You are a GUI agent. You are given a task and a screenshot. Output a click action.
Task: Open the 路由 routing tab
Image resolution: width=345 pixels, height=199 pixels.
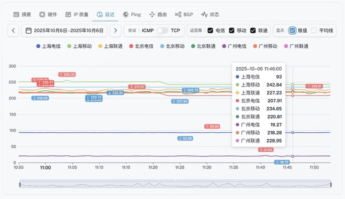tap(158, 14)
